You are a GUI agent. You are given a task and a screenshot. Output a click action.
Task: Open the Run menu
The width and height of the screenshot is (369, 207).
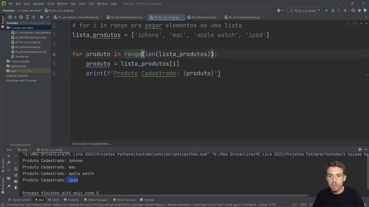coord(73,4)
